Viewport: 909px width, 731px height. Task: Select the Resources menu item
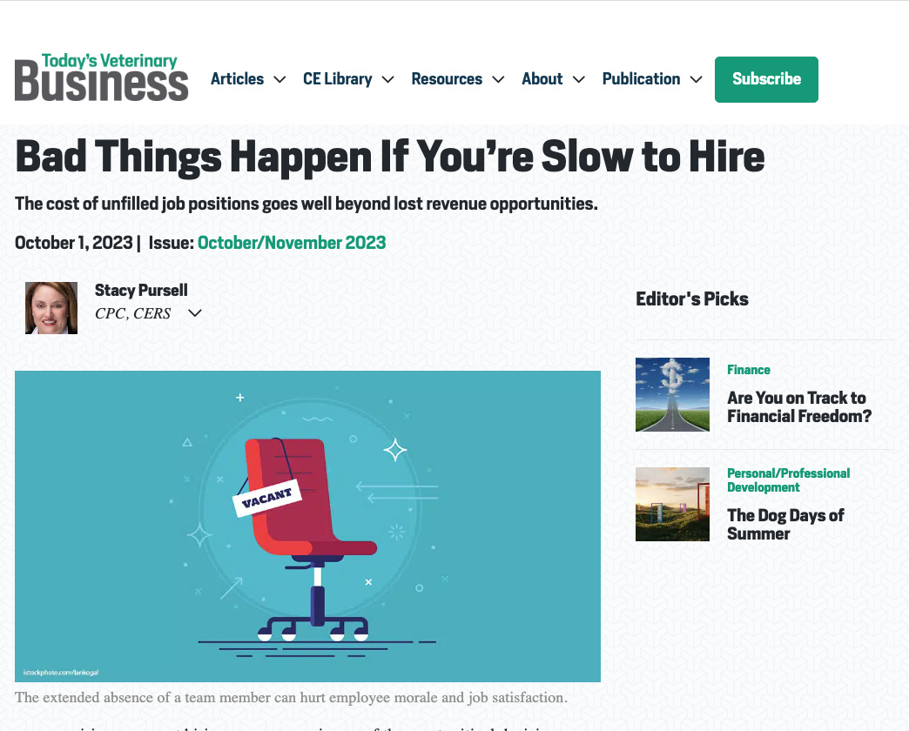pyautogui.click(x=447, y=79)
